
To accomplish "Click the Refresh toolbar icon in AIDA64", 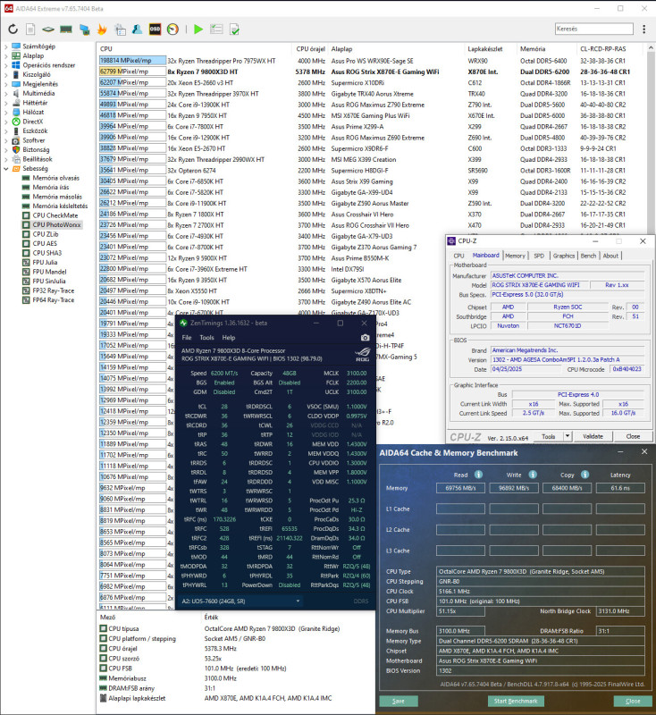I will [13, 29].
